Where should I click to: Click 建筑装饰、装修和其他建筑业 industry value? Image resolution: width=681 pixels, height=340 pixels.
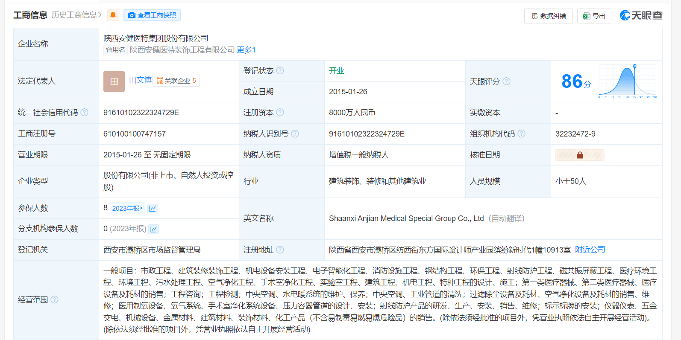[378, 181]
